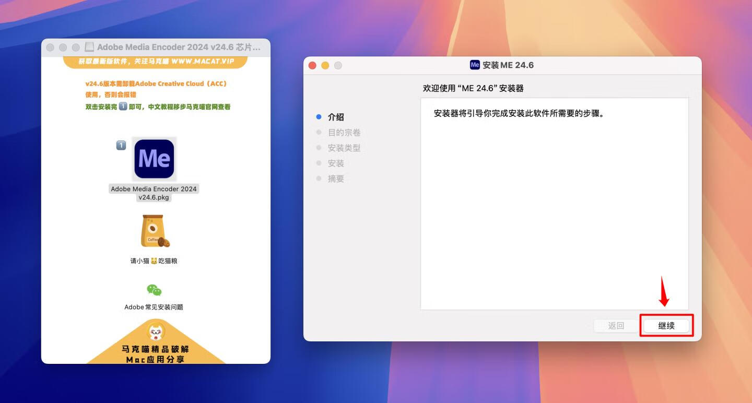The image size is (752, 403).
Task: Click the ME icon in installer title bar
Action: [x=475, y=65]
